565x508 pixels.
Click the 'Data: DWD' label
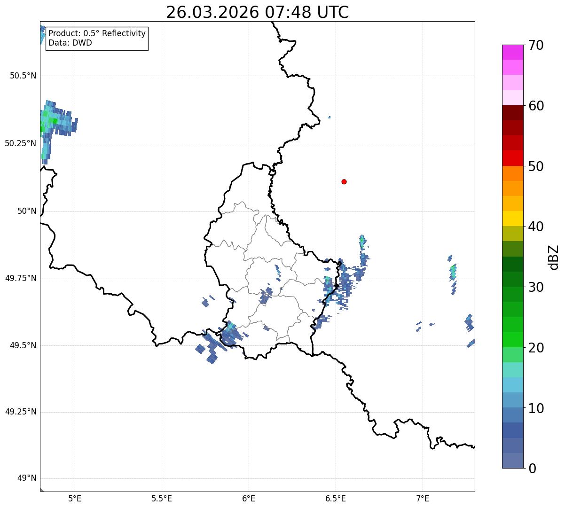[70, 43]
